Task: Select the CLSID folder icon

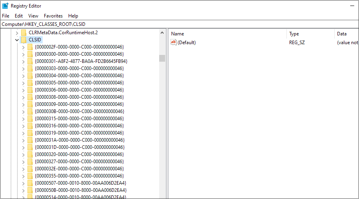Action: click(x=24, y=40)
